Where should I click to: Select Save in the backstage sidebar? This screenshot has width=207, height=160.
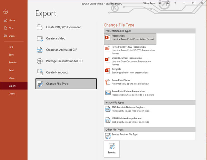[x=11, y=55]
